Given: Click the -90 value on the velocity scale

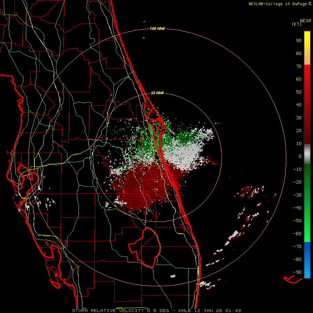Looking at the screenshot, I should pyautogui.click(x=297, y=272).
